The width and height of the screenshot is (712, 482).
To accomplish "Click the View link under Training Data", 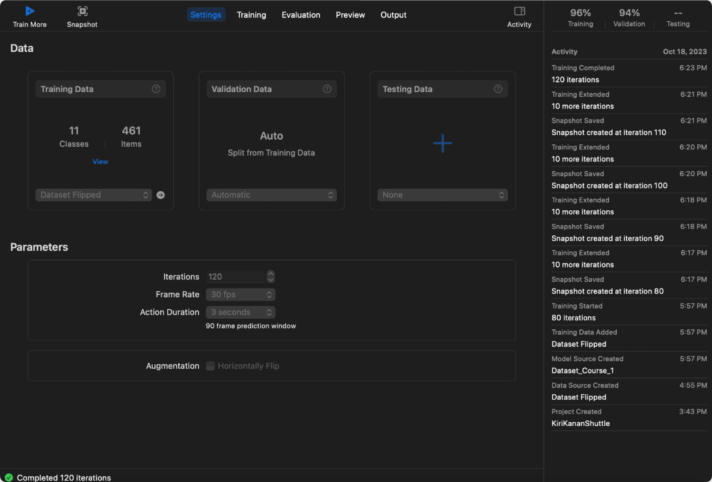I will click(100, 161).
